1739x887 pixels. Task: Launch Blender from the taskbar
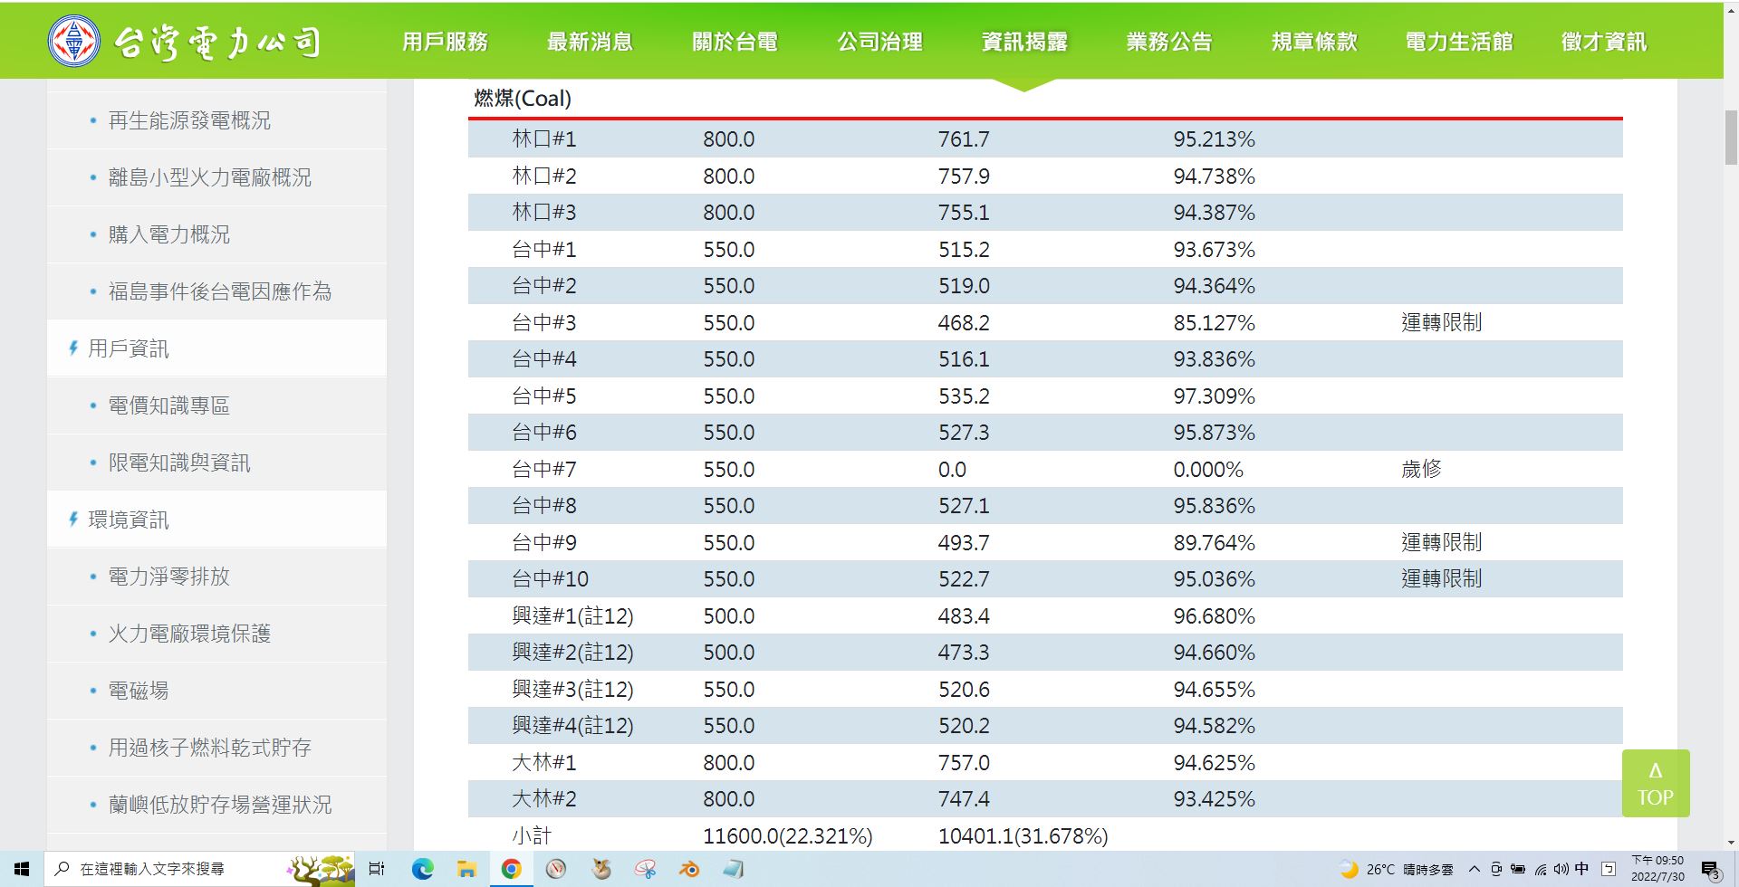pos(689,869)
